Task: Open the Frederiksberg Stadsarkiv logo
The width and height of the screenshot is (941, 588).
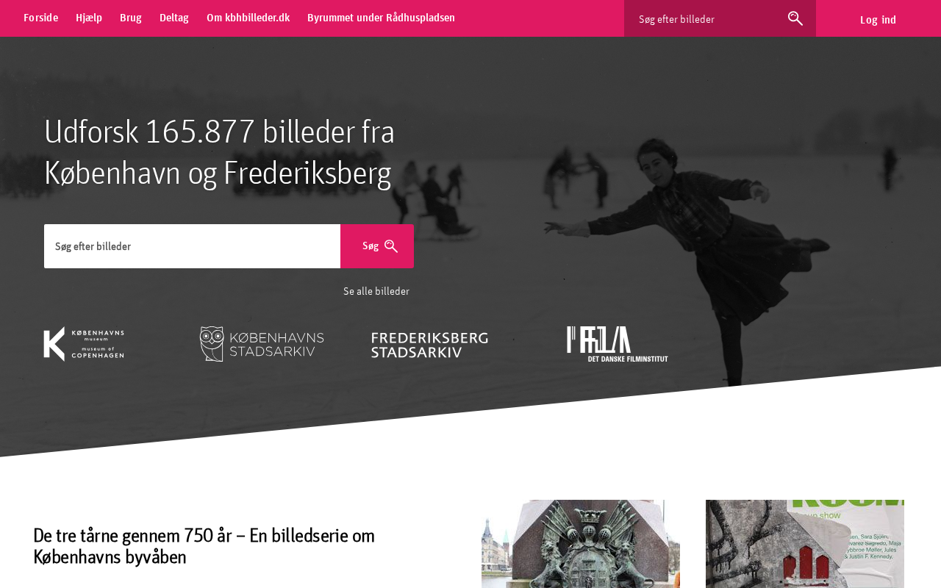Action: coord(429,345)
